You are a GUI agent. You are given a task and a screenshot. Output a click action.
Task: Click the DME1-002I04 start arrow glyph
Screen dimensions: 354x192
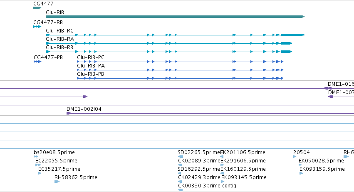69,113
